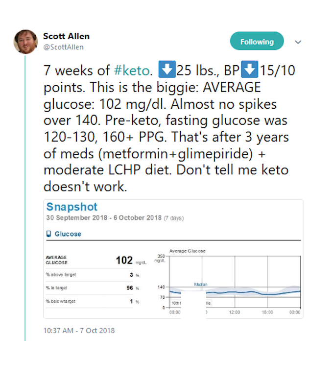This screenshot has width=333, height=382.
Task: Click Scott Allen's profile avatar
Action: tap(25, 42)
